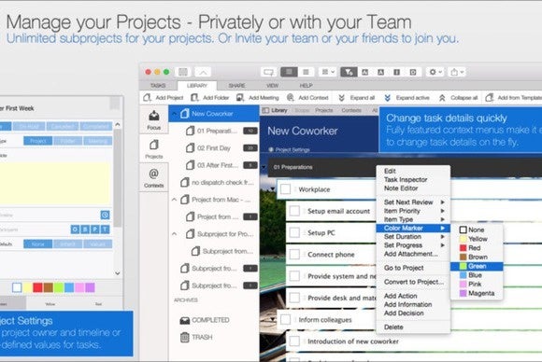Check the Inform colleagues checkbox
Image resolution: width=542 pixels, height=362 pixels.
point(285,320)
